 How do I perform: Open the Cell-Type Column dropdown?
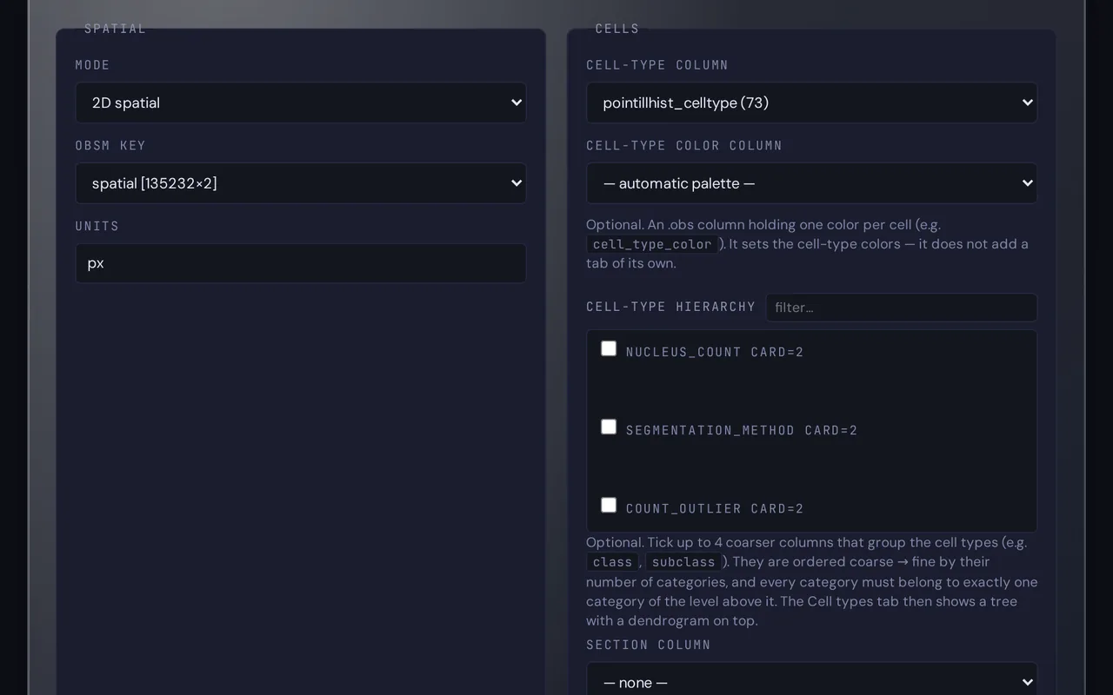point(811,103)
